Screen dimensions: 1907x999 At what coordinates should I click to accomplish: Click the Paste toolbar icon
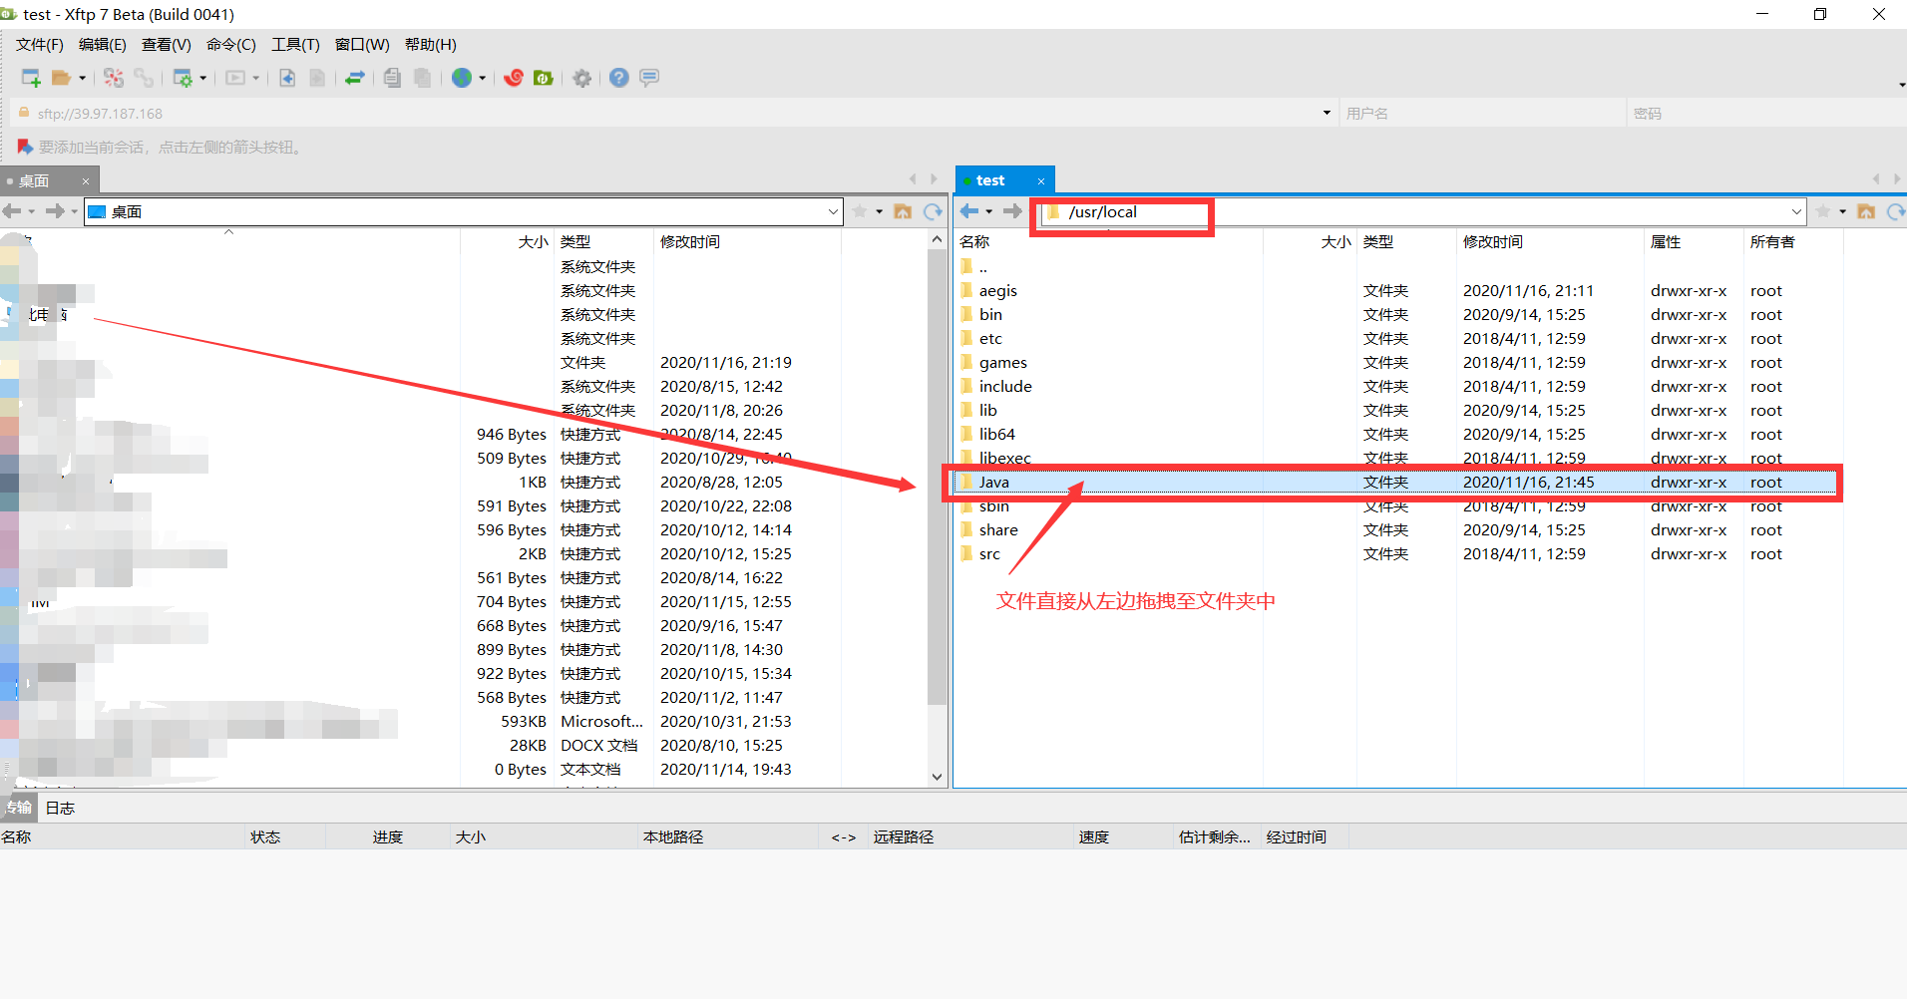423,78
